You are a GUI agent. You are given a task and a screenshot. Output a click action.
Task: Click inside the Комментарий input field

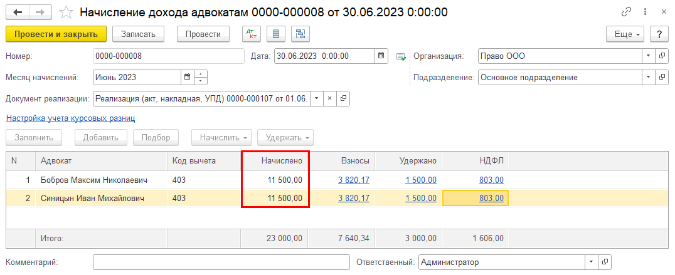click(221, 262)
